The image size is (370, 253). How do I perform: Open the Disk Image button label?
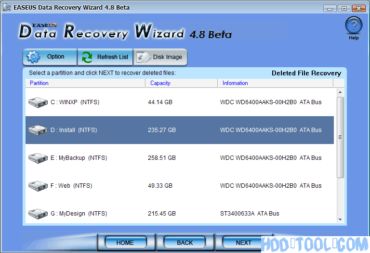tap(168, 57)
